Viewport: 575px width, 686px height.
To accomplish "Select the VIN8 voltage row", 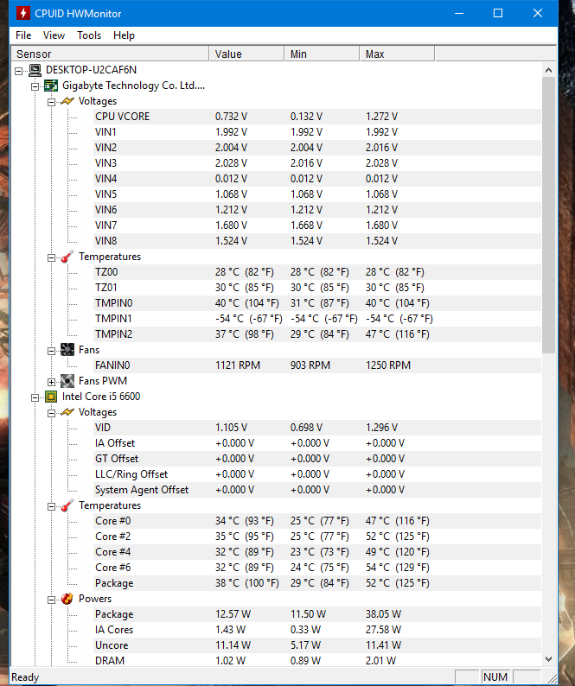I will click(x=317, y=241).
